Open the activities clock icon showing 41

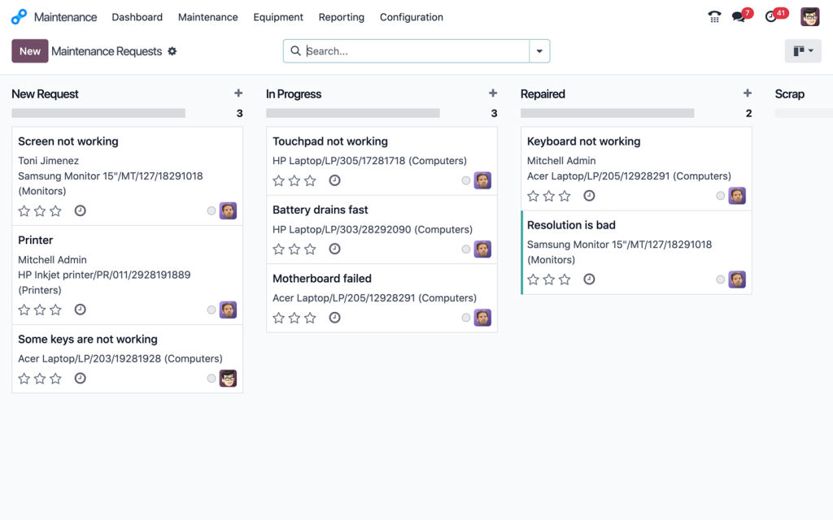click(771, 16)
